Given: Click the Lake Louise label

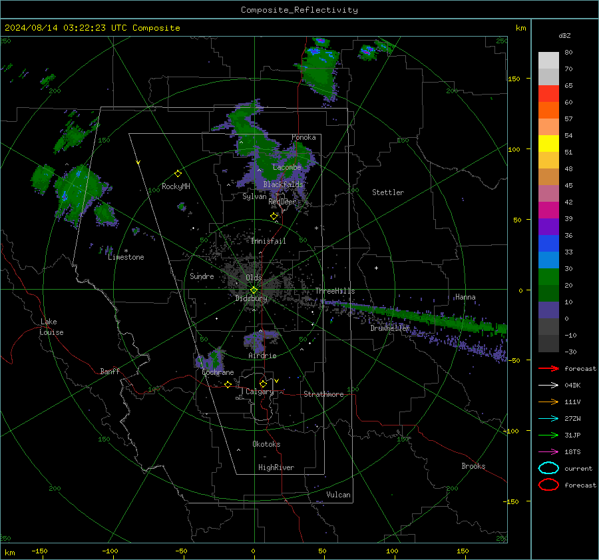Looking at the screenshot, I should tap(51, 327).
